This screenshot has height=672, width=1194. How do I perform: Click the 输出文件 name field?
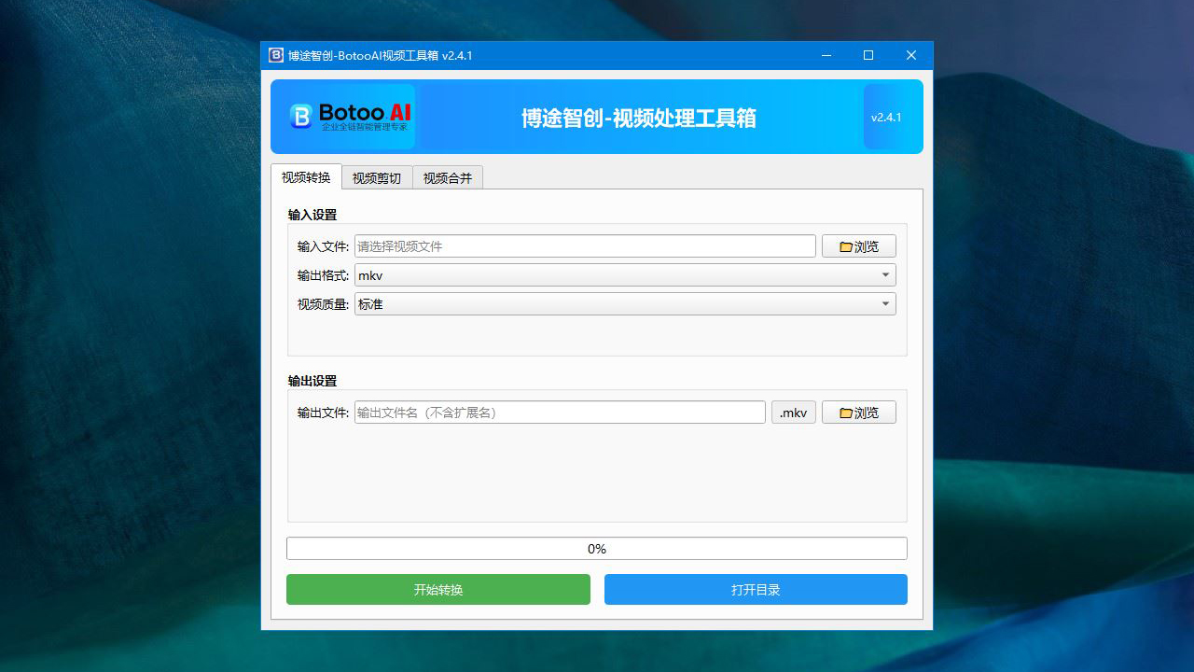(x=559, y=412)
